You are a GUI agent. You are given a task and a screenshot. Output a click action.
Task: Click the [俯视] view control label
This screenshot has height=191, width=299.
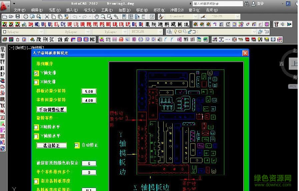coord(20,48)
